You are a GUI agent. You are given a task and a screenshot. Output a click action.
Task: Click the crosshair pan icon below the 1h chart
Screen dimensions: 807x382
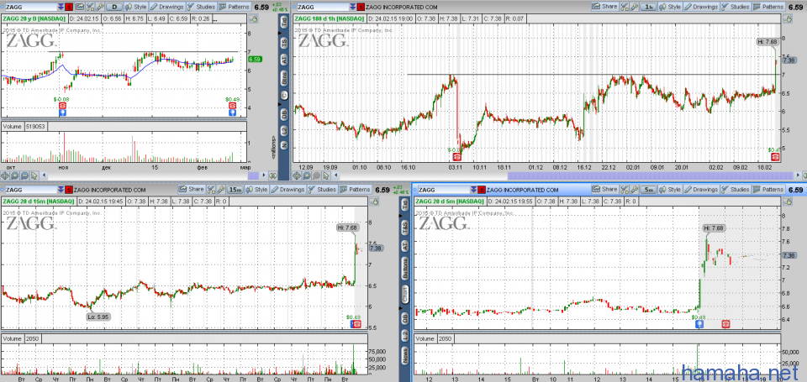coord(297,175)
